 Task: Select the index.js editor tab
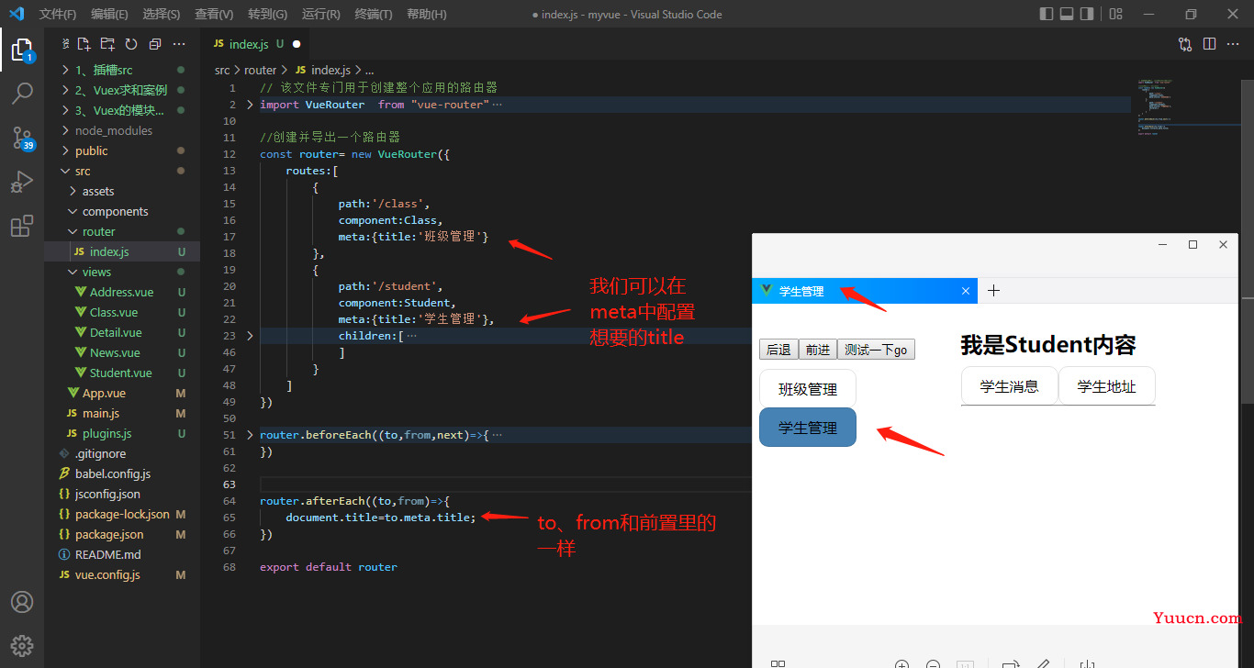pyautogui.click(x=256, y=44)
